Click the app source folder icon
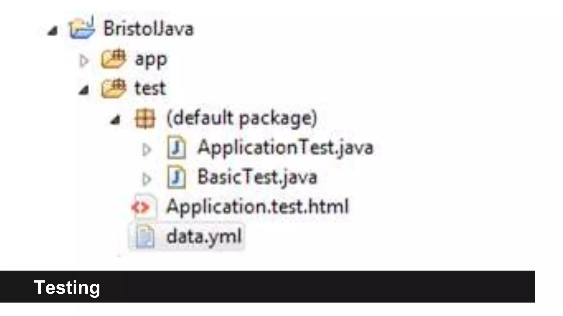Screen dimensions: 563x316 coord(114,58)
